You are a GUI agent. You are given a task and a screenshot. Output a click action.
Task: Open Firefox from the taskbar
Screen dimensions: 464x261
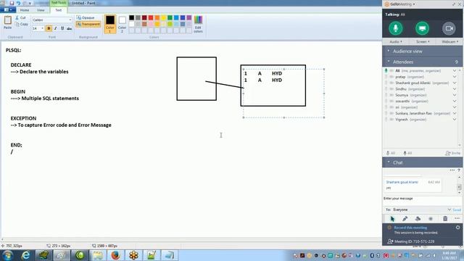tap(115, 255)
